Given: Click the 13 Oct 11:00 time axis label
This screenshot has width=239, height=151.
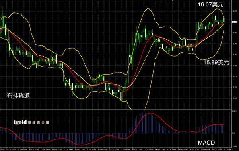Looking at the screenshot, I should 80,149.
